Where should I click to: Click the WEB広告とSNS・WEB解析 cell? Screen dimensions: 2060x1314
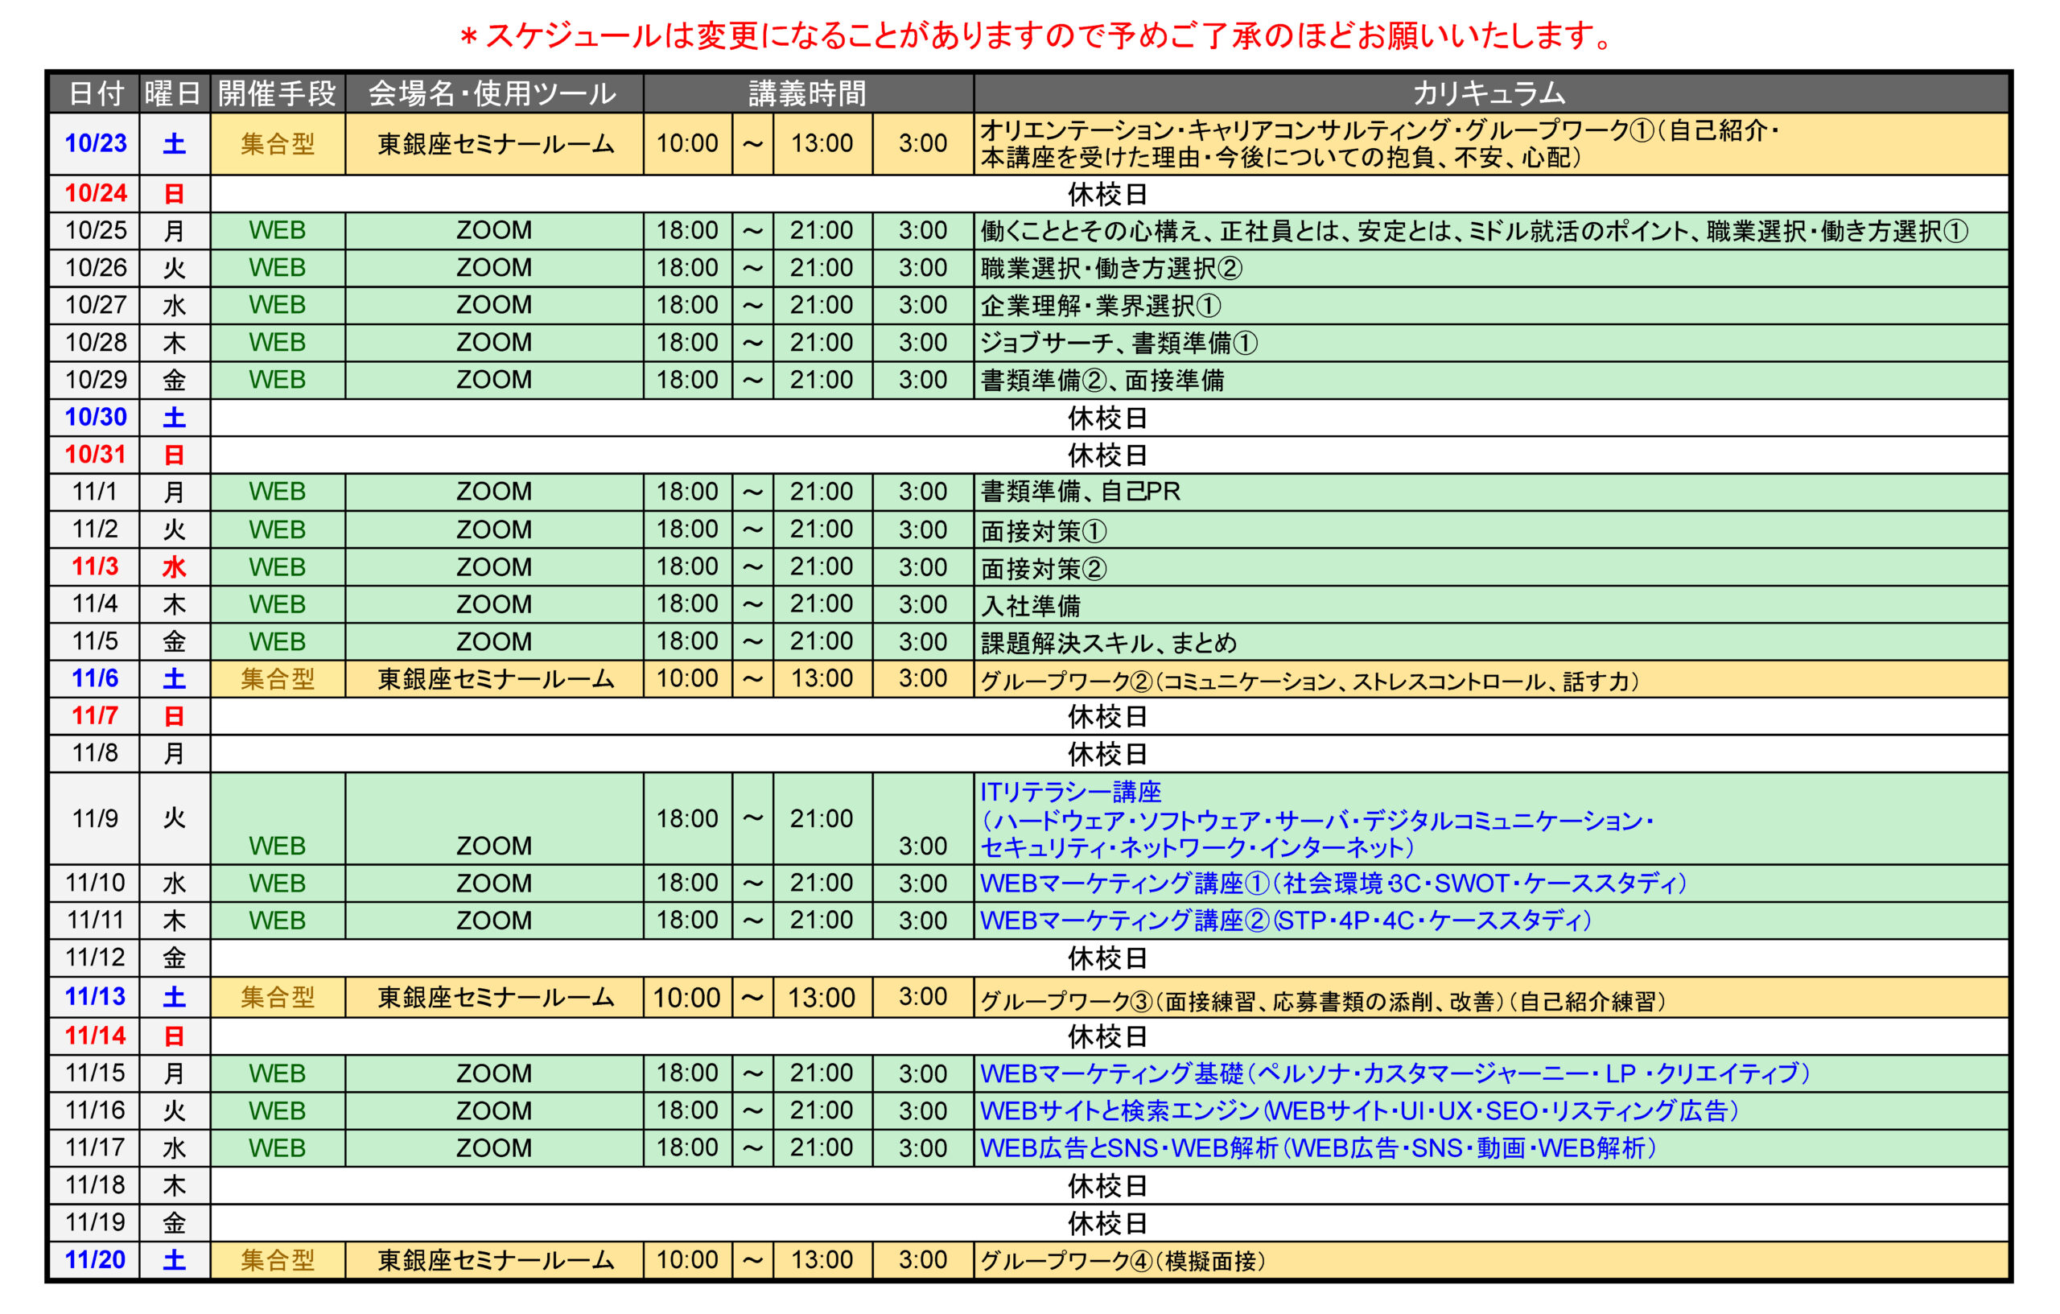[1490, 1148]
